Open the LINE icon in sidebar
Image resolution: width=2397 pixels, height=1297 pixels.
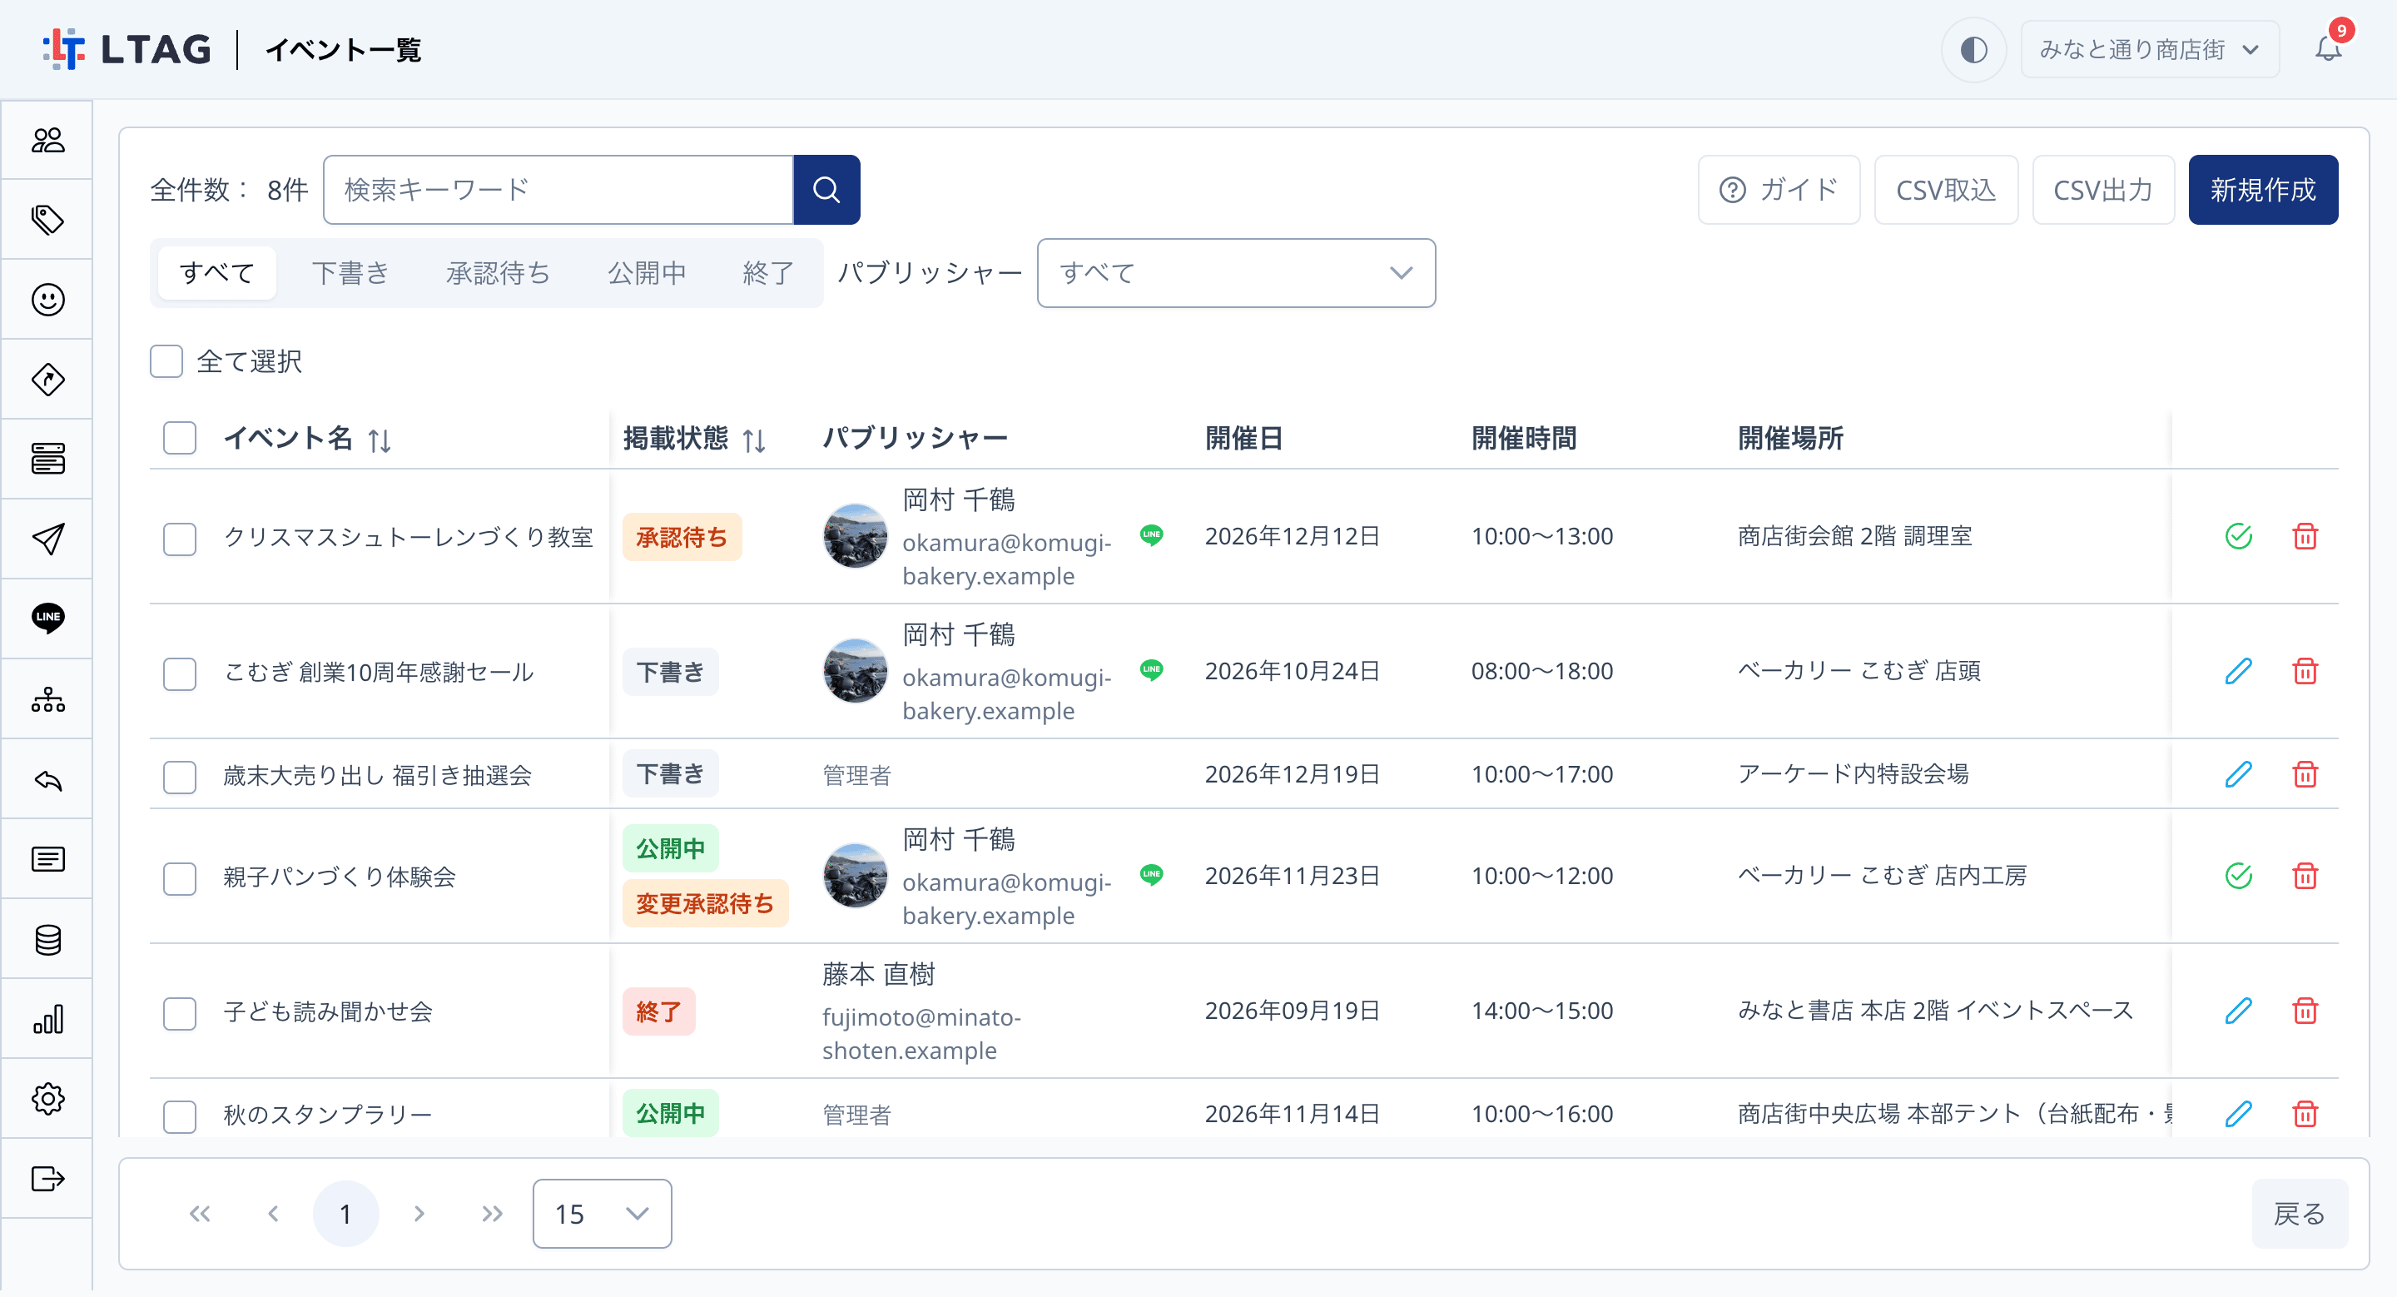[x=47, y=619]
